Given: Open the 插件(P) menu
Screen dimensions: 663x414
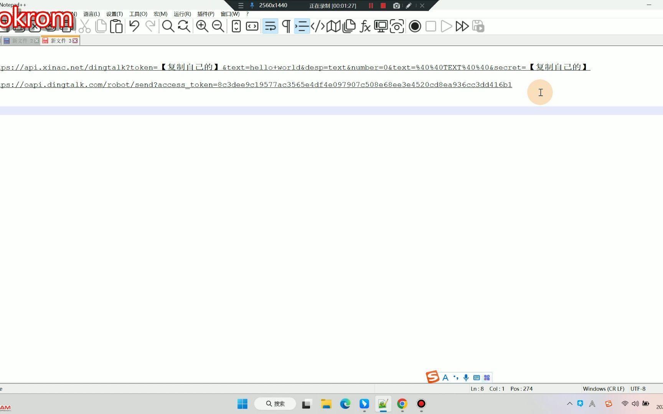Looking at the screenshot, I should pyautogui.click(x=206, y=14).
